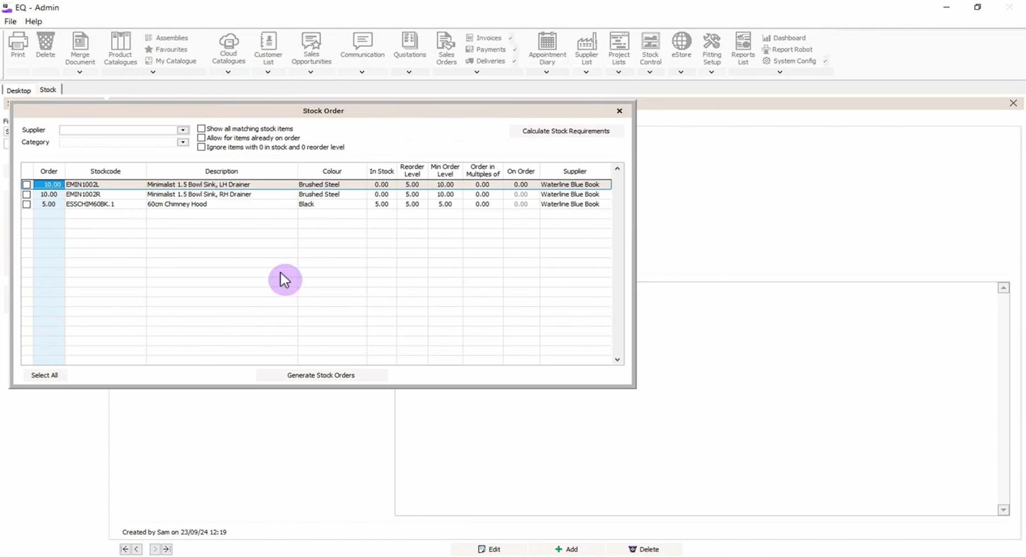
Task: Expand arrow under Quotations
Action: pos(409,72)
